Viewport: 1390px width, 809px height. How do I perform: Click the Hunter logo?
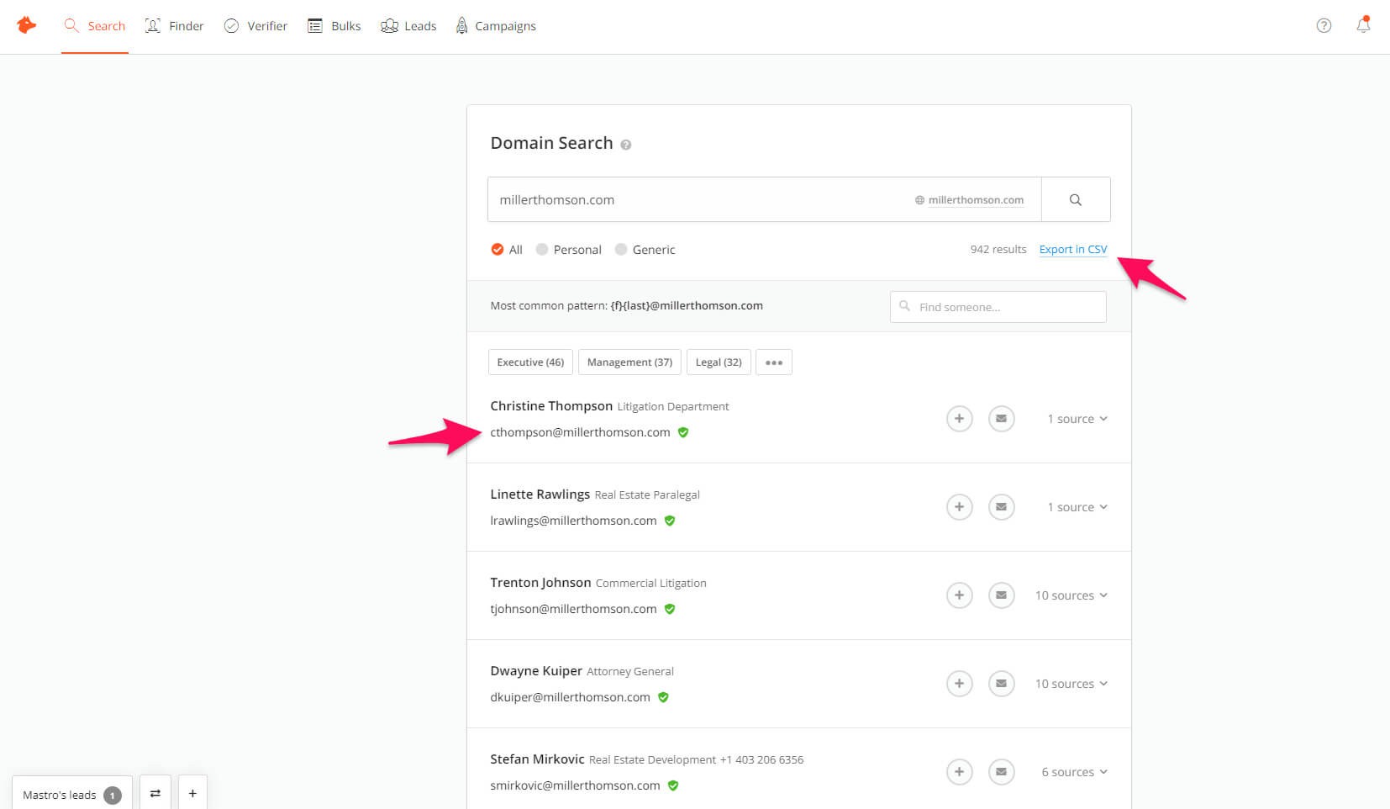point(26,25)
